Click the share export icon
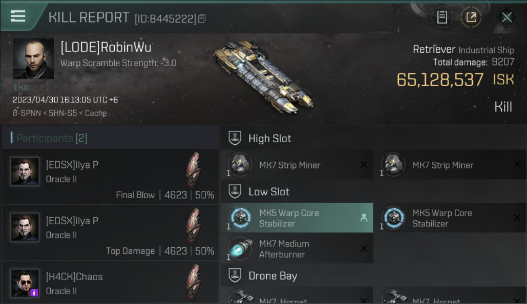 click(x=471, y=17)
